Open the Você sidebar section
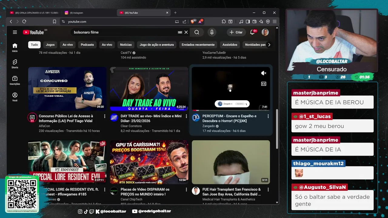Viewport: 388px width, 218px height. point(15,97)
